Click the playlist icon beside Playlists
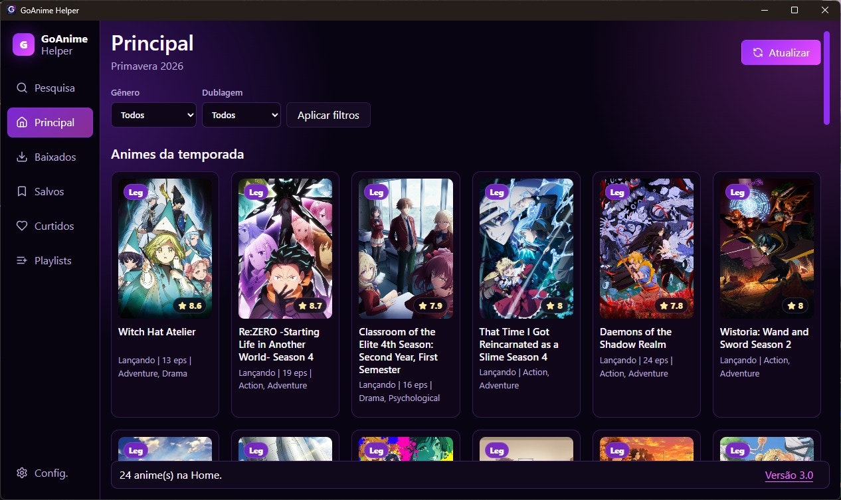This screenshot has width=841, height=500. [22, 260]
